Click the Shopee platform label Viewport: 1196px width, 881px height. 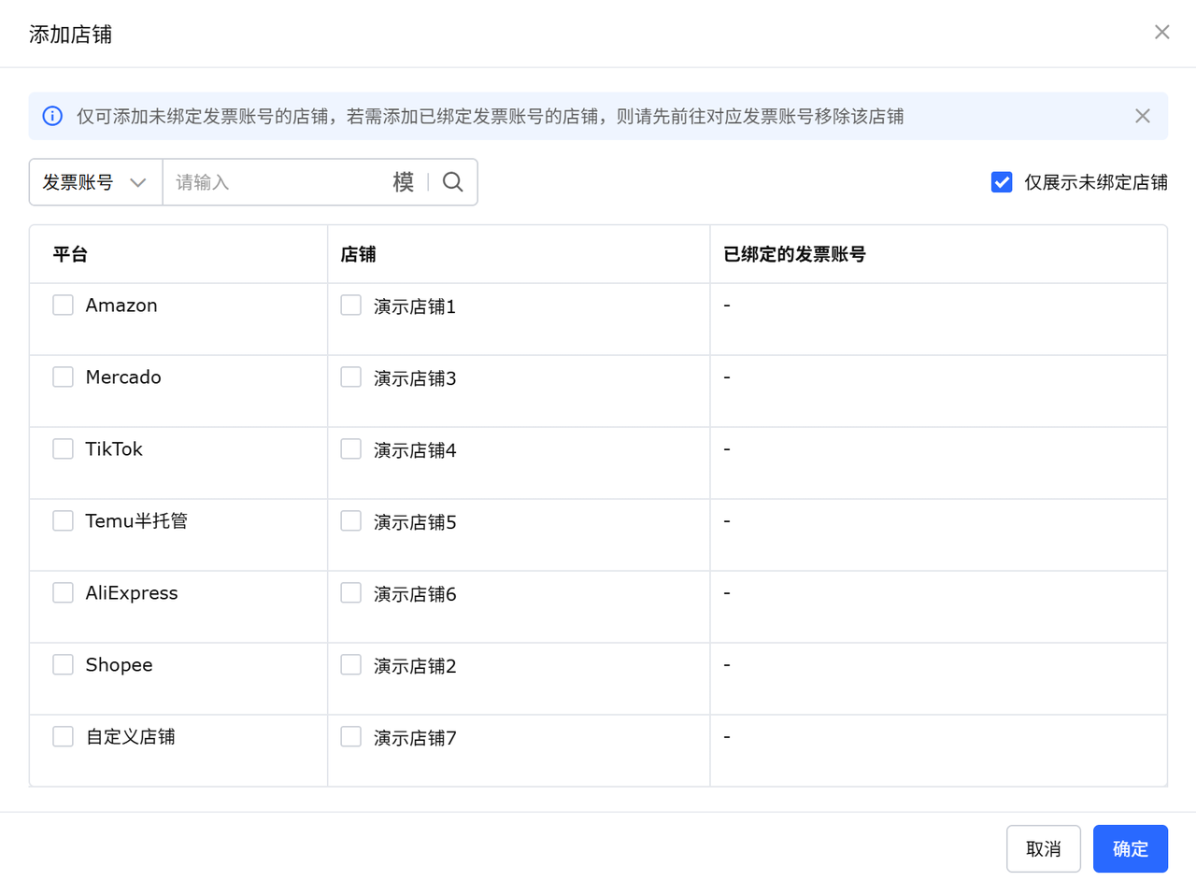coord(119,665)
